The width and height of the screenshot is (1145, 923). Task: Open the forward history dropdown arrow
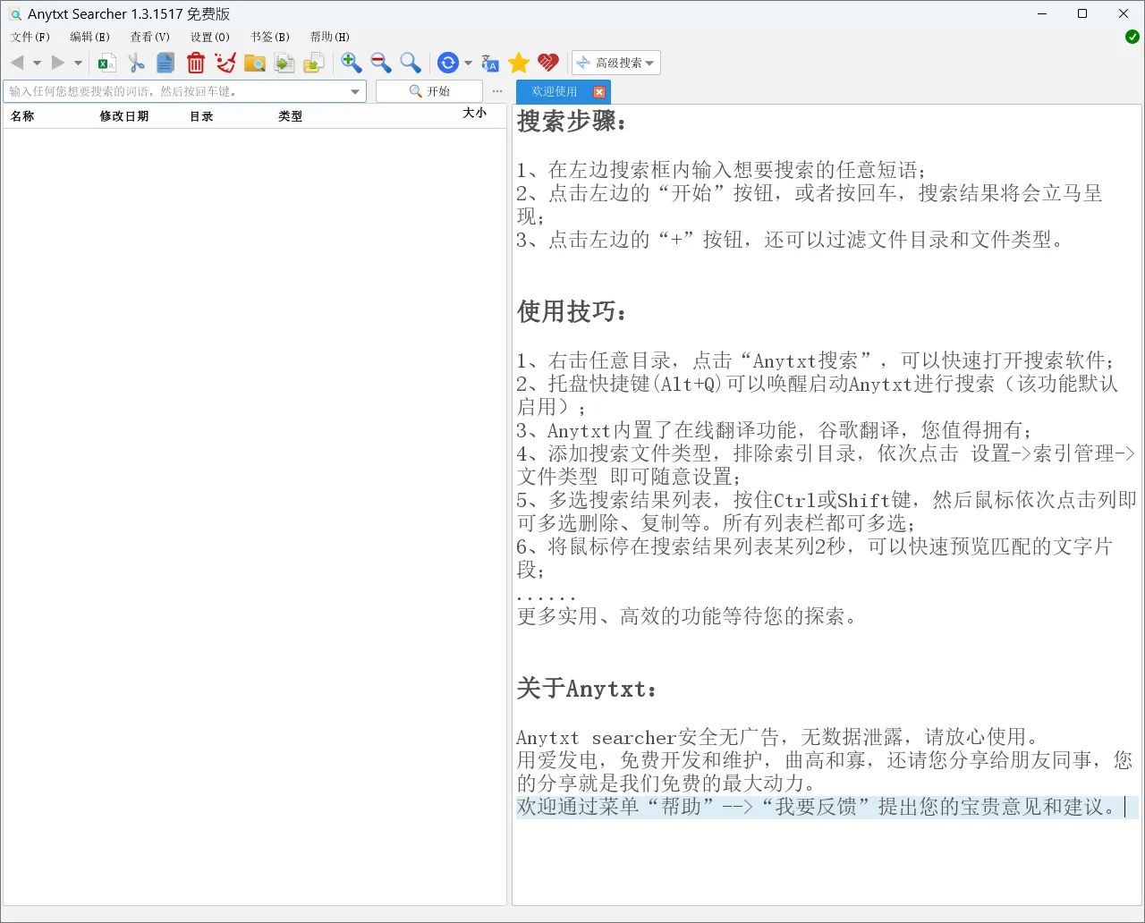[78, 63]
